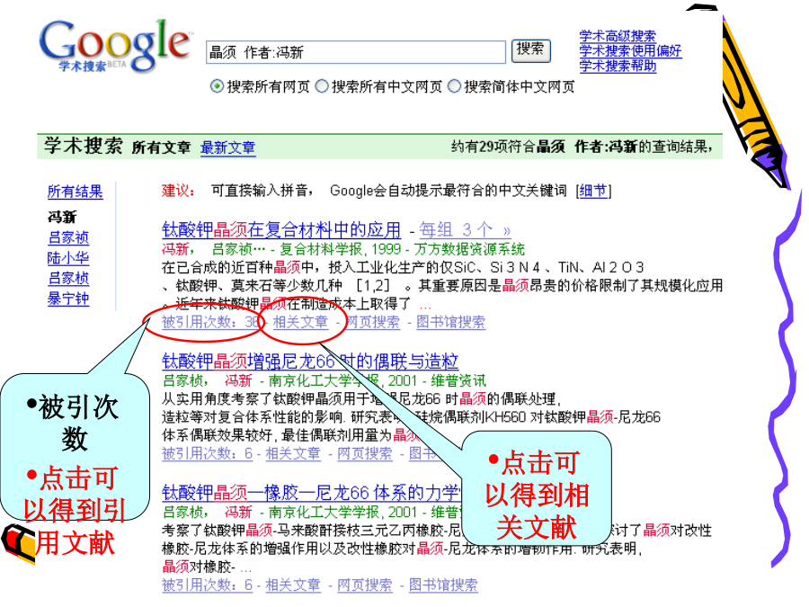809x607 pixels.
Task: Select 所有文章 all articles heading
Action: coord(161,147)
